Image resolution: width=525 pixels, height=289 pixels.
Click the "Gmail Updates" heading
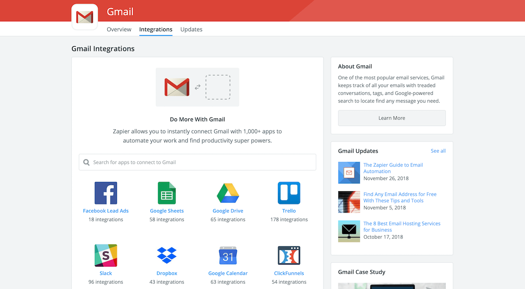tap(358, 151)
